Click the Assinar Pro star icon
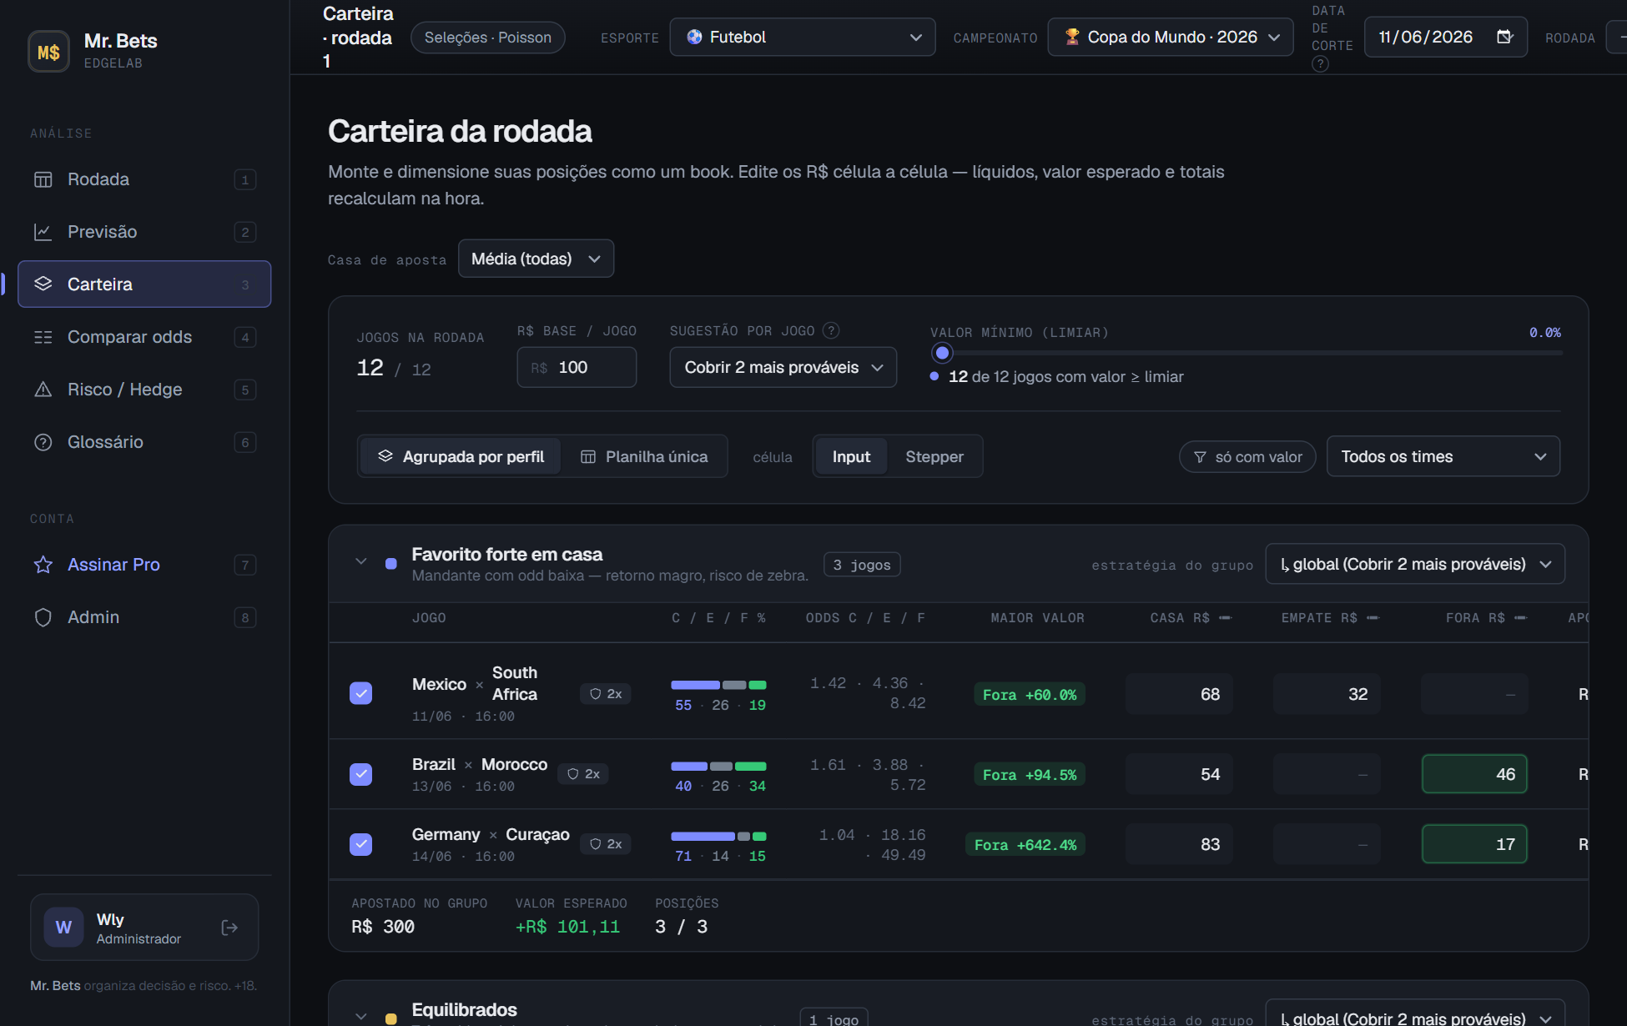The height and width of the screenshot is (1026, 1627). click(x=43, y=565)
